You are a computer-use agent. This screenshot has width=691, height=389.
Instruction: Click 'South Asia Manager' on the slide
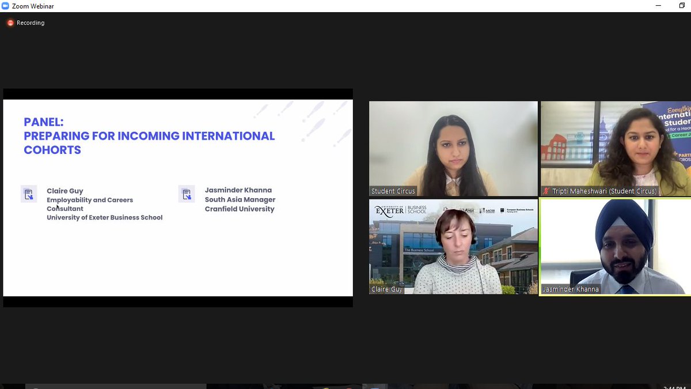click(x=240, y=199)
